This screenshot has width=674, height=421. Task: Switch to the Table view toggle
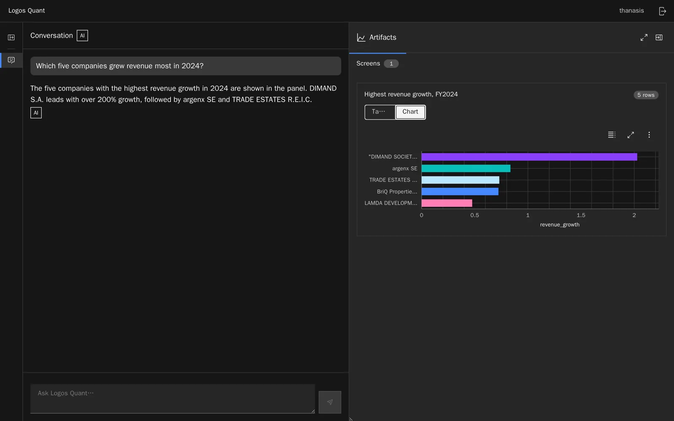point(380,112)
